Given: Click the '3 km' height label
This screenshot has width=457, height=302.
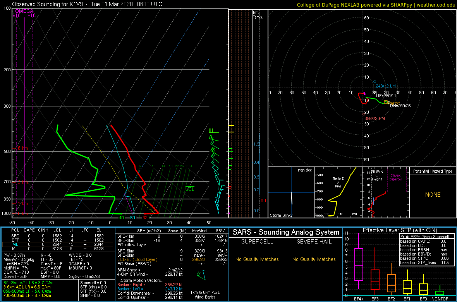Looking at the screenshot, I should (x=22, y=182).
